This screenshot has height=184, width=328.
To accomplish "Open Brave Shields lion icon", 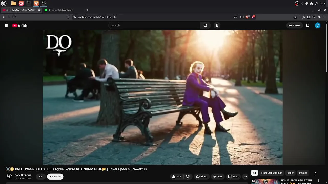I will tap(247, 17).
